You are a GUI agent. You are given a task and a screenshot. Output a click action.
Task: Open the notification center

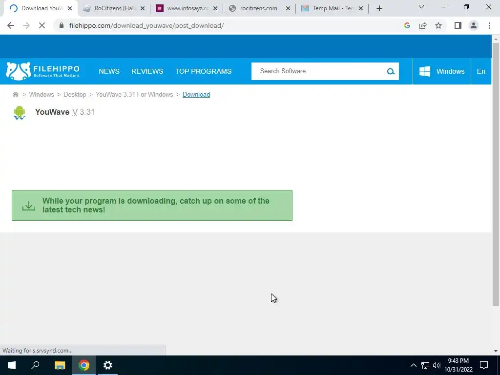(x=484, y=365)
